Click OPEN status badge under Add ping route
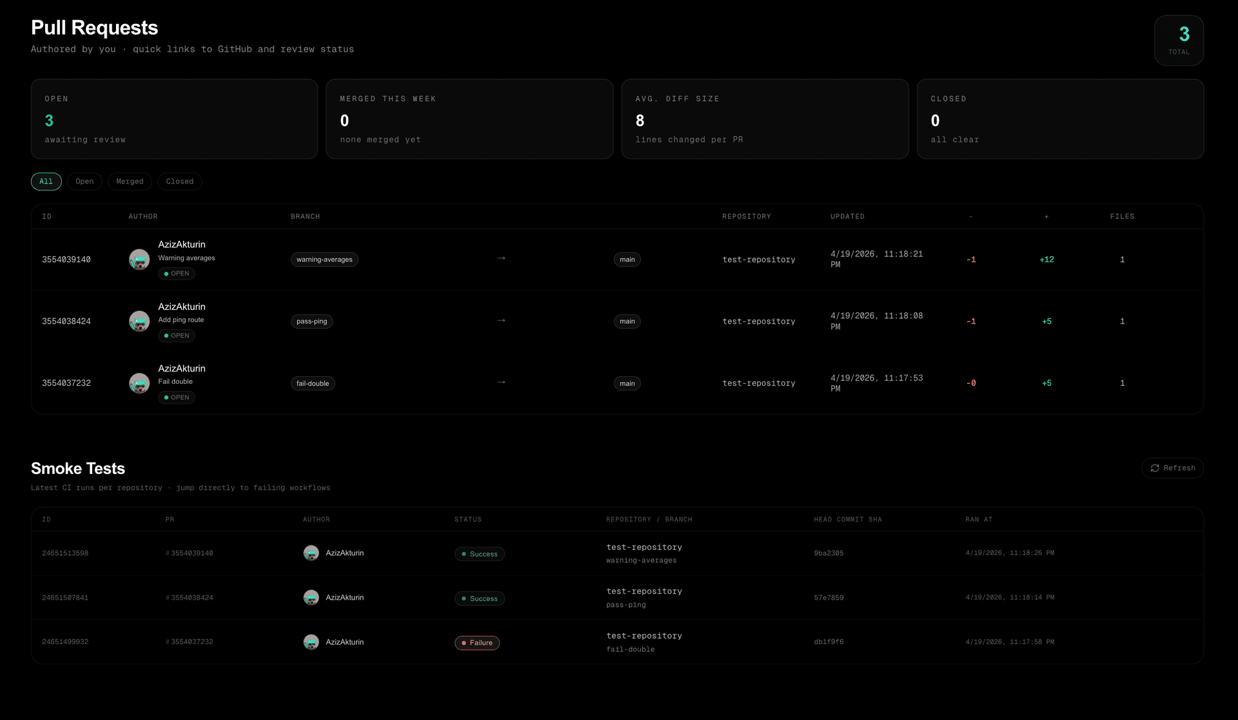This screenshot has width=1238, height=720. (x=177, y=336)
